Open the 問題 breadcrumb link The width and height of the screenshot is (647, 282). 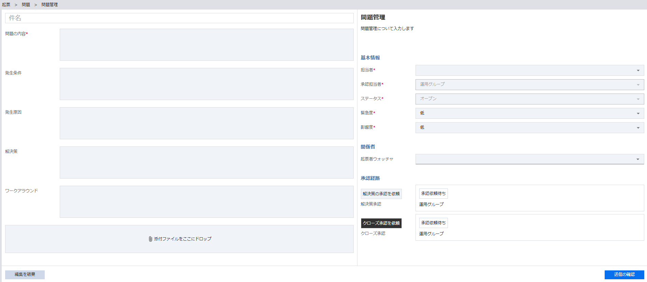point(26,5)
